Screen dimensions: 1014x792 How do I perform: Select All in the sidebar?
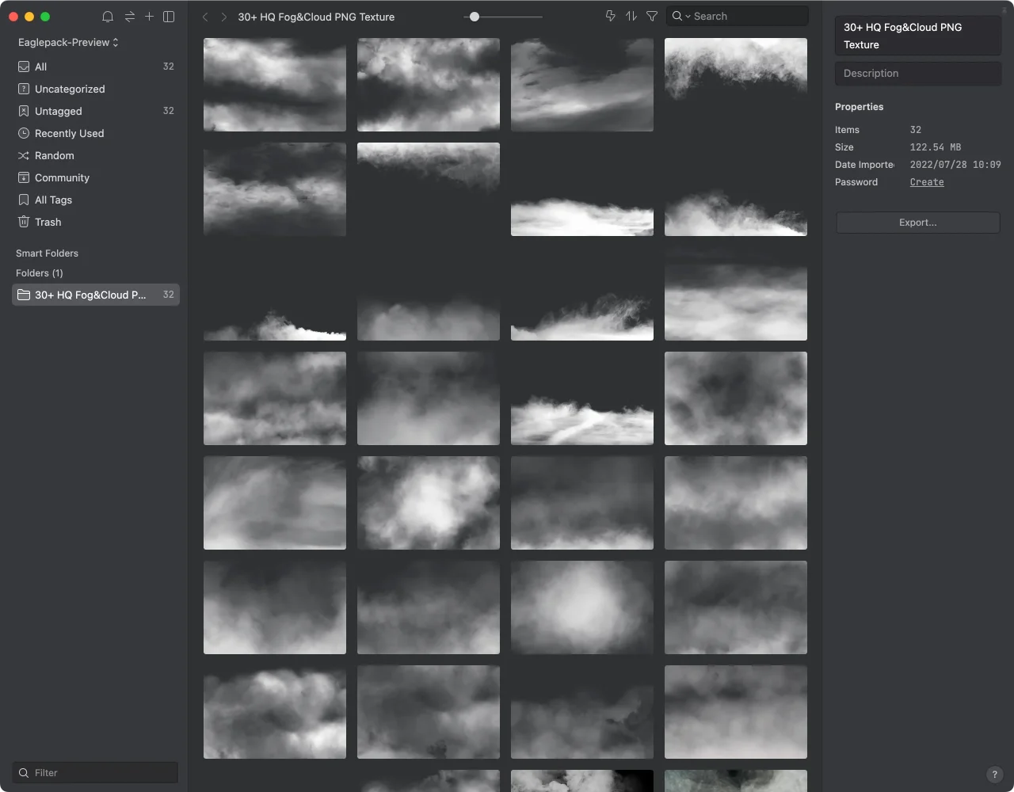[96, 67]
